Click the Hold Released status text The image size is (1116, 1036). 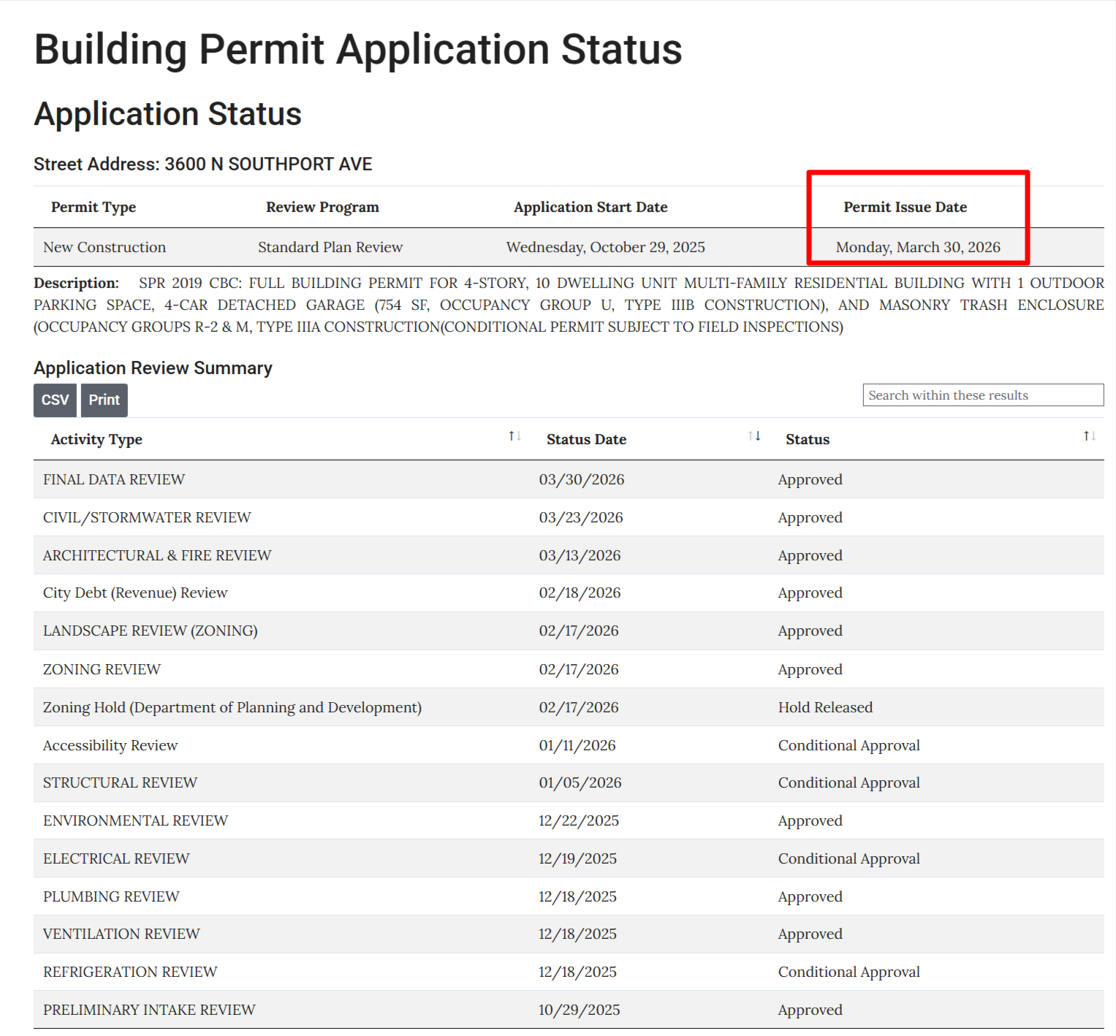(824, 706)
